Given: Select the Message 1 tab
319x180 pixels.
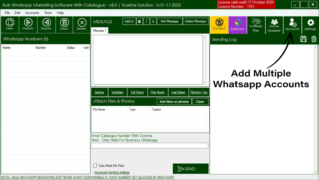Looking at the screenshot, I should click(100, 31).
